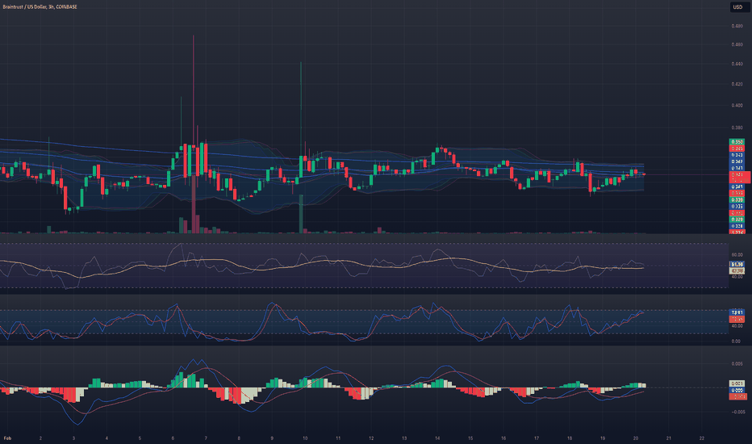The height and width of the screenshot is (444, 752).
Task: Click the 60.00 level on RSI scale
Action: point(737,255)
